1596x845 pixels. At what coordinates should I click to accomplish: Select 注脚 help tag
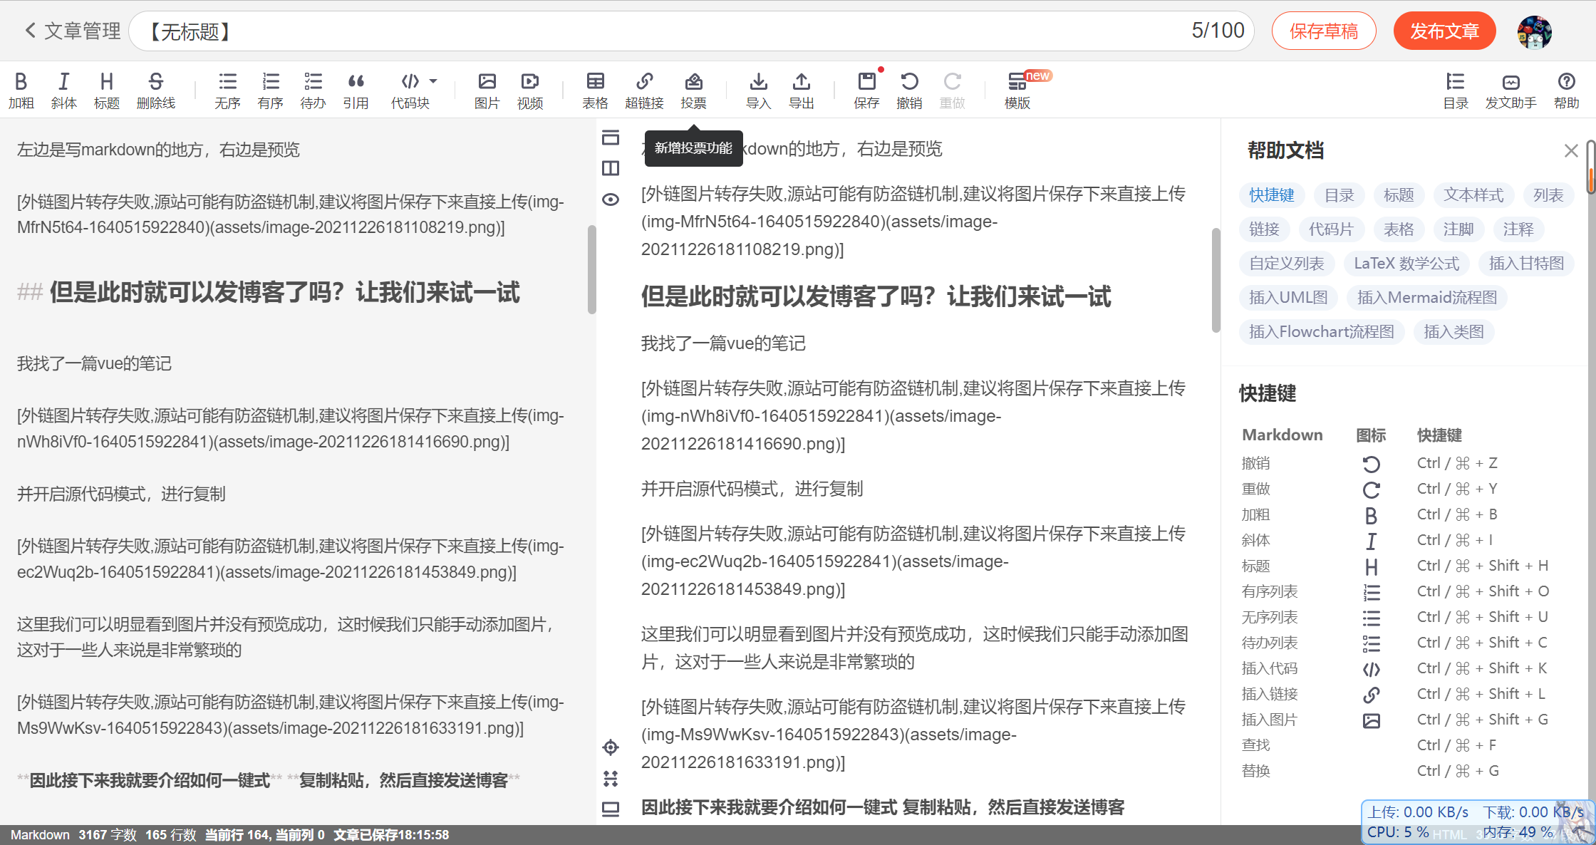1459,229
